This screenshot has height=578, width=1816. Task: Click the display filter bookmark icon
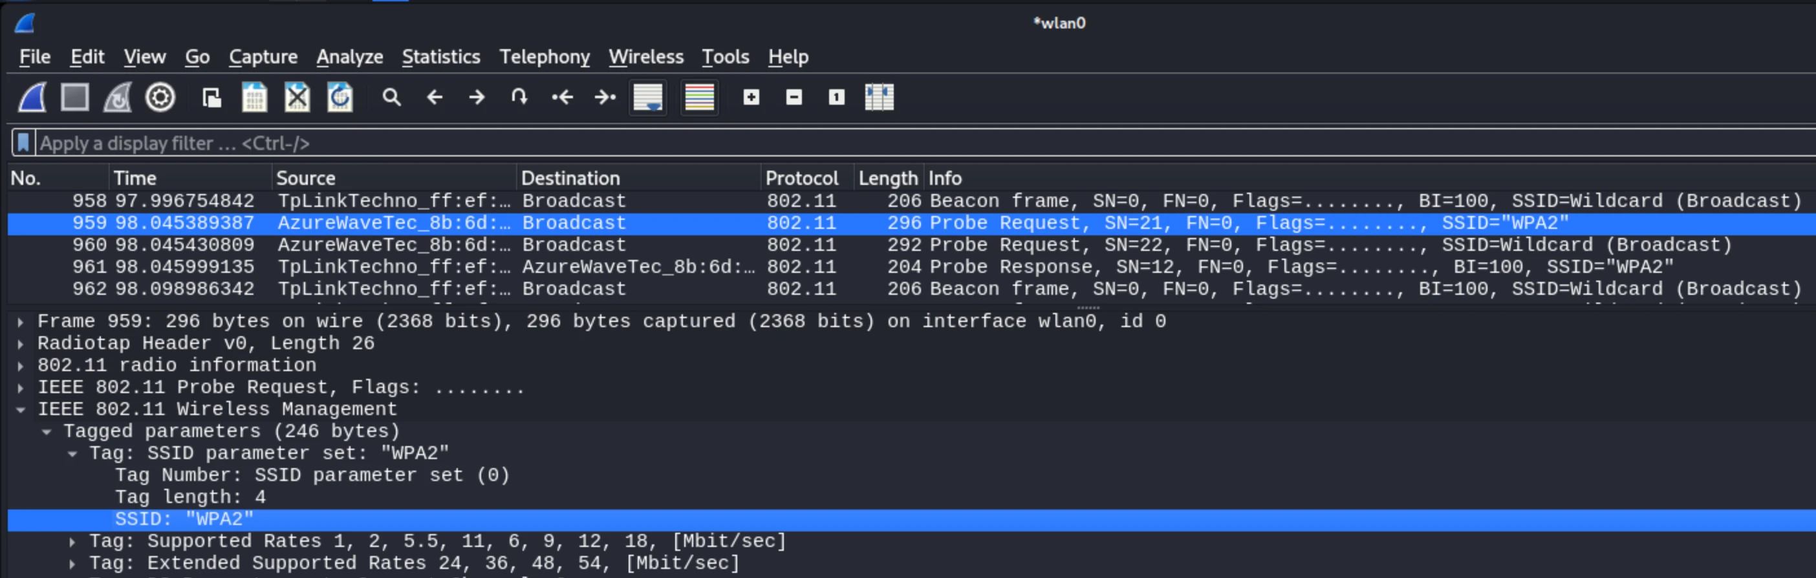point(23,143)
